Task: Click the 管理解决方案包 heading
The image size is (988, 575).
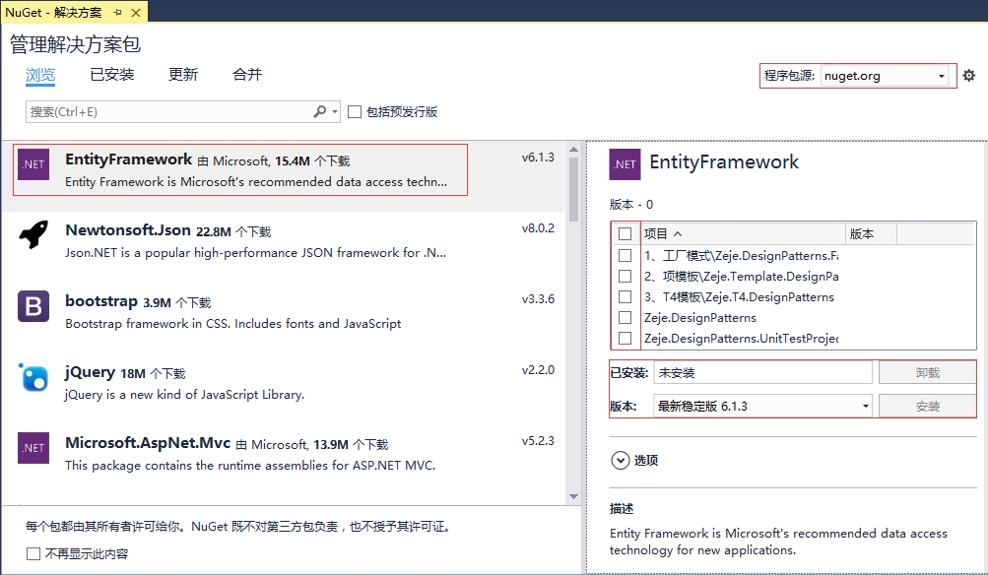Action: (x=76, y=44)
